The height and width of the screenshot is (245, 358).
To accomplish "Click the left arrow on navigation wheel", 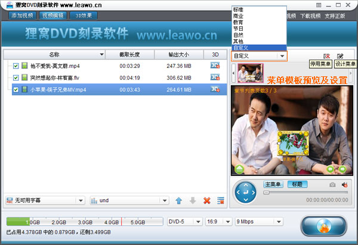I will pos(238,193).
